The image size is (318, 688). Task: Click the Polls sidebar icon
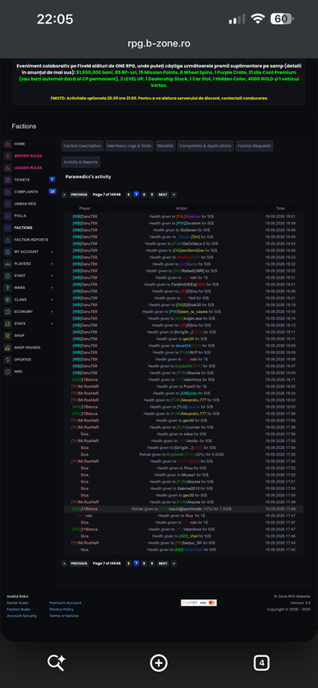click(8, 216)
